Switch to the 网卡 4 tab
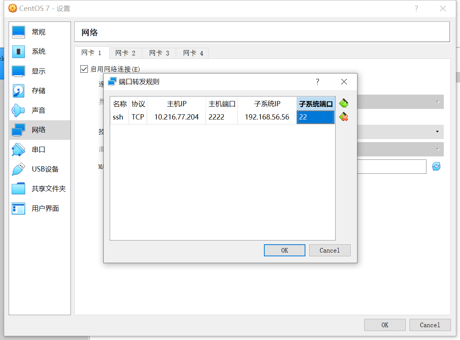The height and width of the screenshot is (340, 460). point(193,53)
